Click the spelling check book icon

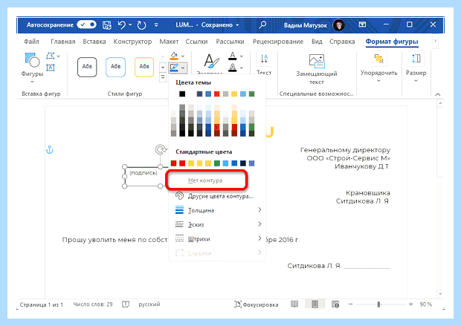coord(126,304)
